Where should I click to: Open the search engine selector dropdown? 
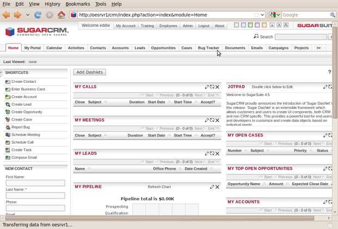pyautogui.click(x=275, y=15)
